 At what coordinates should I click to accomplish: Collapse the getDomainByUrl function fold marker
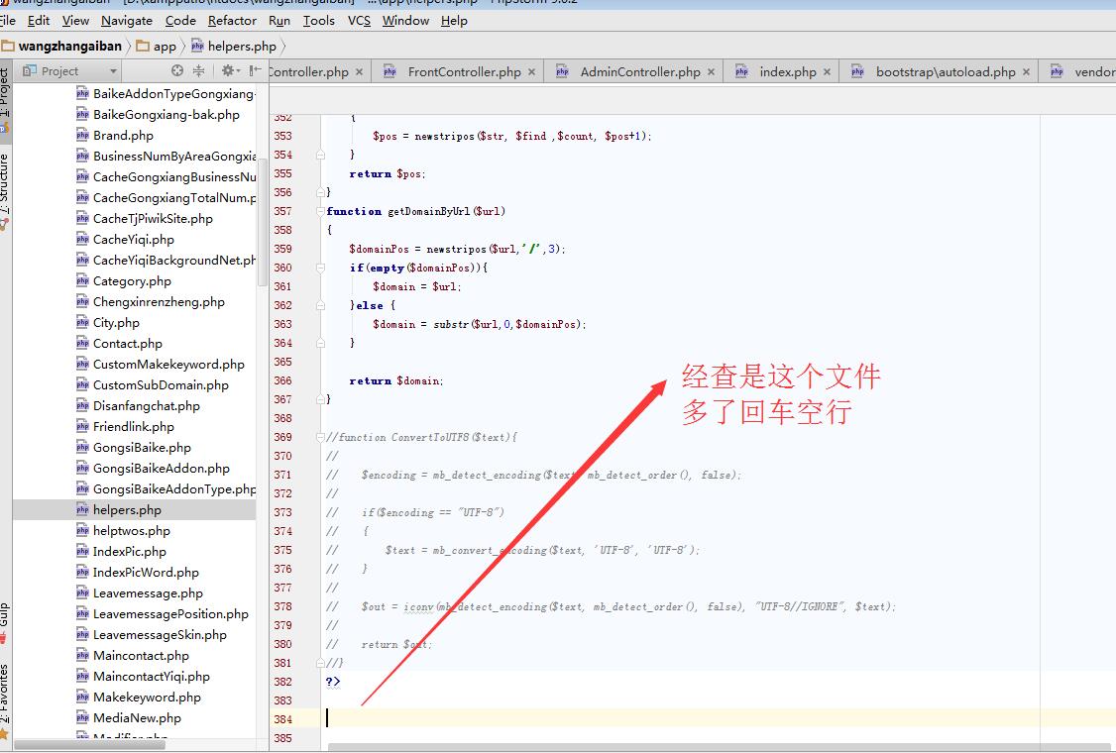click(x=321, y=211)
